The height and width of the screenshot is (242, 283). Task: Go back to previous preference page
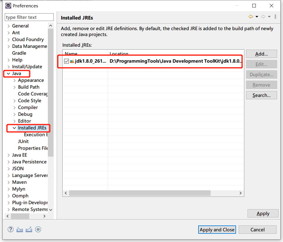pyautogui.click(x=250, y=17)
